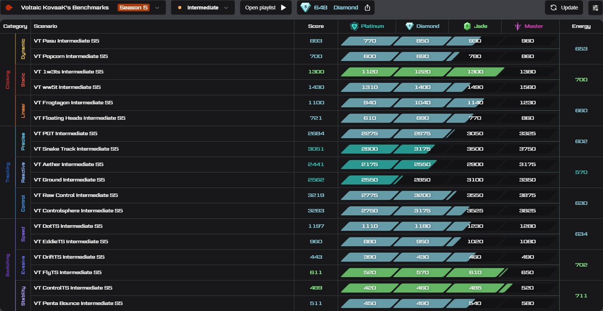603x311 pixels.
Task: Select VT Floating Heads Intermediate S5 scenario
Action: (x=79, y=118)
